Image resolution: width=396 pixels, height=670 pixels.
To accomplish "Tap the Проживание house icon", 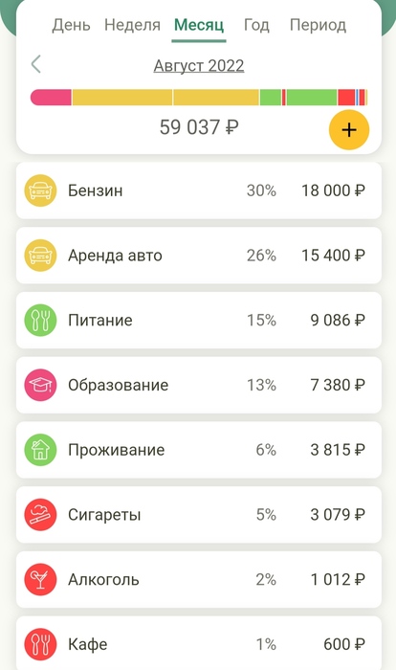I will [40, 450].
